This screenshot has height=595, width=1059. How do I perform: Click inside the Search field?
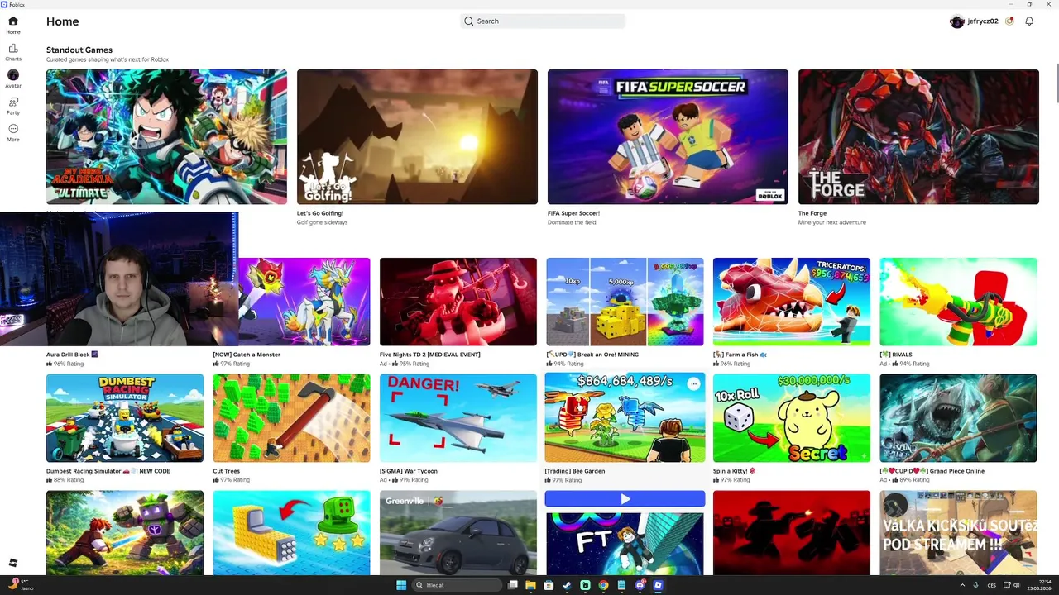pyautogui.click(x=543, y=21)
